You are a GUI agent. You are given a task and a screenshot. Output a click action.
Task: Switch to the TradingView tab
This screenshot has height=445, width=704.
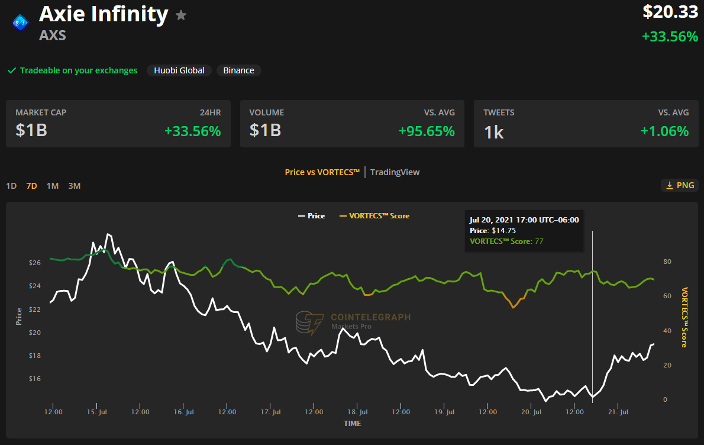(x=395, y=172)
